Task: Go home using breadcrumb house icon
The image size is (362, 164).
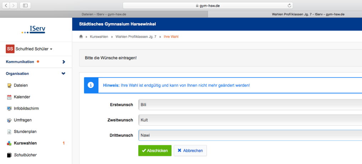Action: point(81,36)
